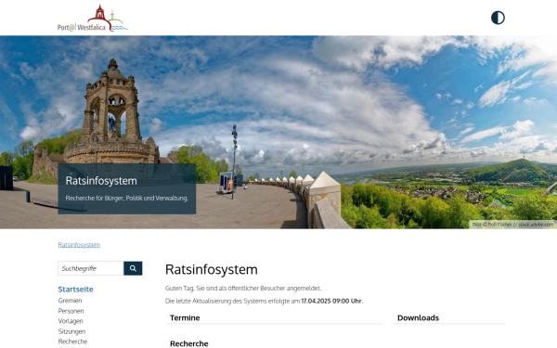
Task: Open the Ratsinfosystem breadcrumb link
Action: [x=79, y=245]
